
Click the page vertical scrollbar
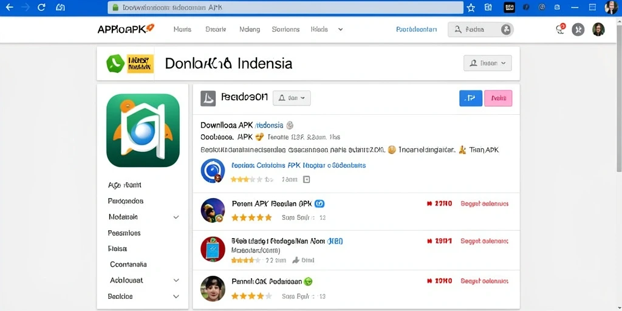pos(619,99)
